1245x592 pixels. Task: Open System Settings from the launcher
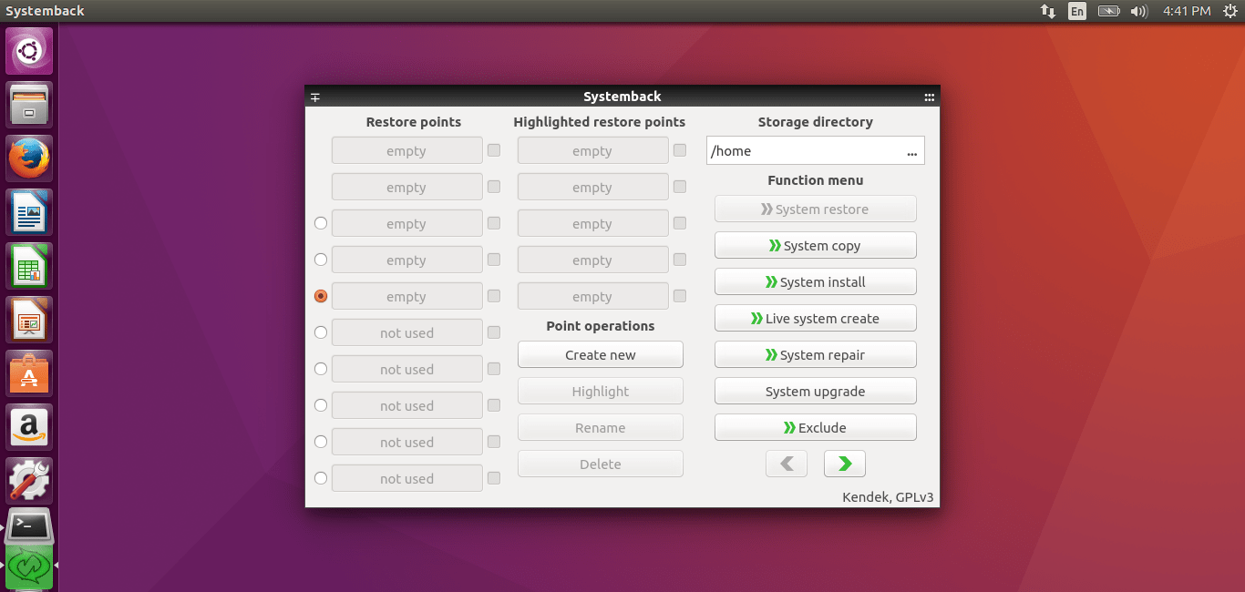pos(29,481)
